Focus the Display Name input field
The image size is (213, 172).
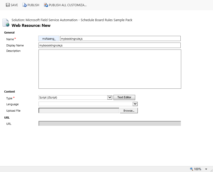pos(110,45)
